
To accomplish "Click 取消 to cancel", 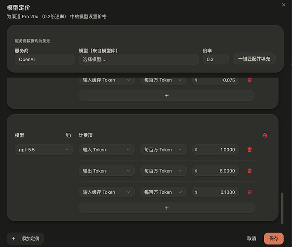I will [251, 239].
